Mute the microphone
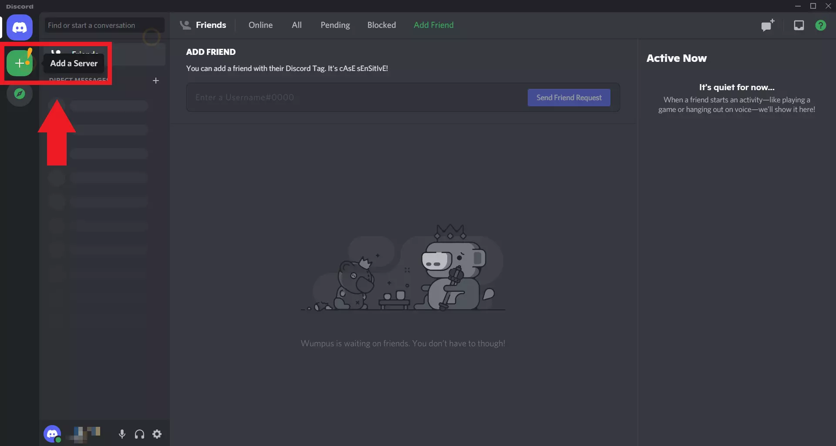This screenshot has width=836, height=446. [x=122, y=434]
